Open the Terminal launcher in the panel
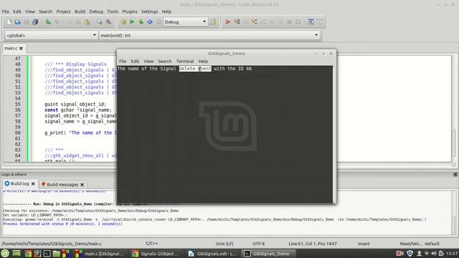459x258 pixels. point(47,254)
